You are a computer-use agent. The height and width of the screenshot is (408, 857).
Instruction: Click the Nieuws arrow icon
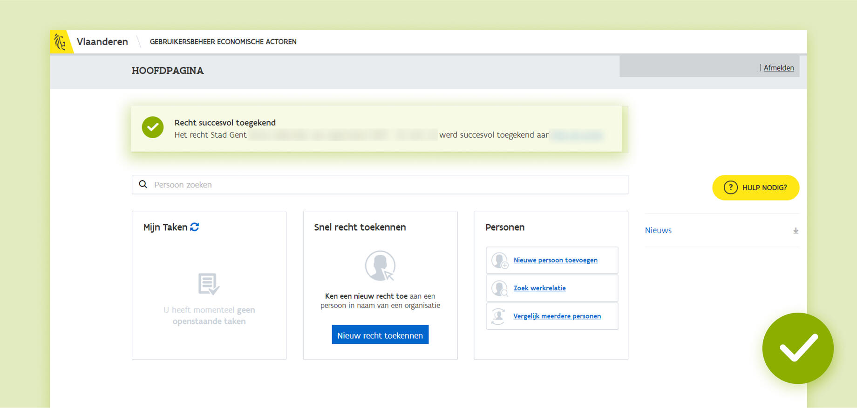point(796,230)
